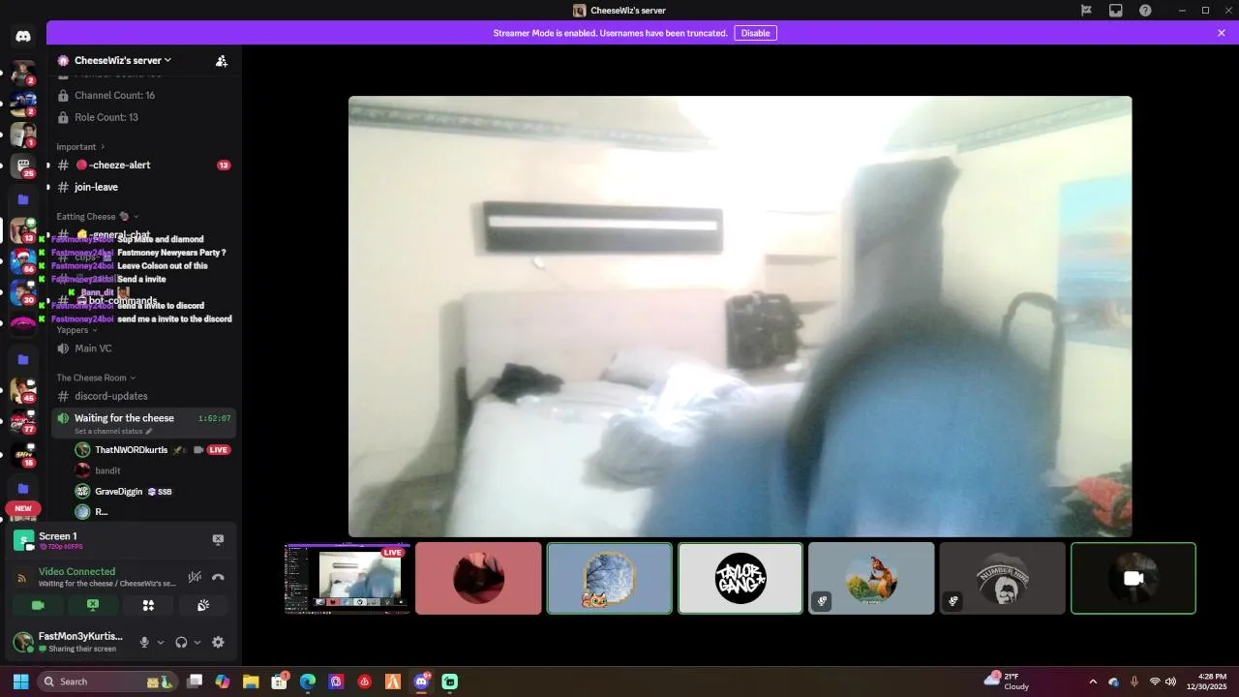Select the LIVE stream thumbnail

(348, 578)
